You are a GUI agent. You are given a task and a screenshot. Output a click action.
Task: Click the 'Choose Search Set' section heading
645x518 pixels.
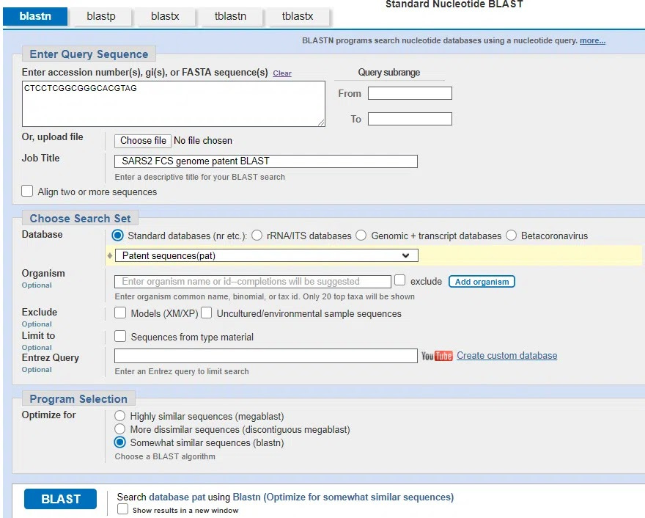click(x=80, y=219)
